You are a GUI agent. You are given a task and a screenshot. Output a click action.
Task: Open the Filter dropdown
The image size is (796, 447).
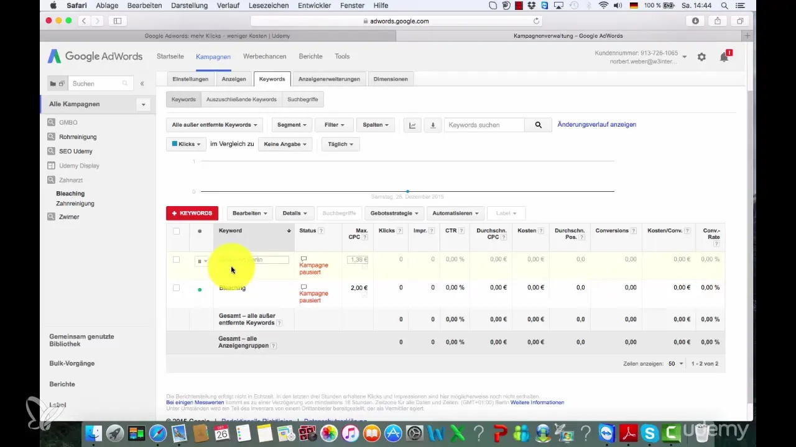coord(334,125)
